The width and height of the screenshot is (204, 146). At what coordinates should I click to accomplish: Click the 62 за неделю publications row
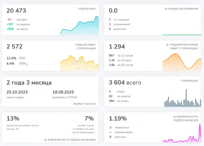pyautogui.click(x=120, y=96)
